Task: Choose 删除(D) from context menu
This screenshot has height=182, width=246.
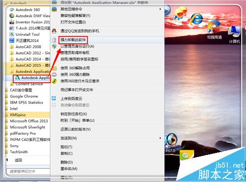Action: tap(107, 162)
